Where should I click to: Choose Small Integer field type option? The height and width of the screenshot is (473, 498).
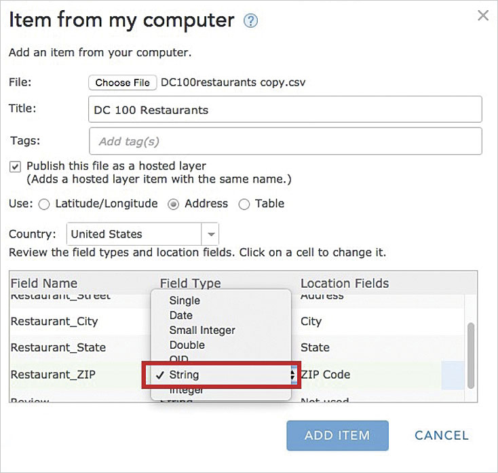[x=202, y=330]
